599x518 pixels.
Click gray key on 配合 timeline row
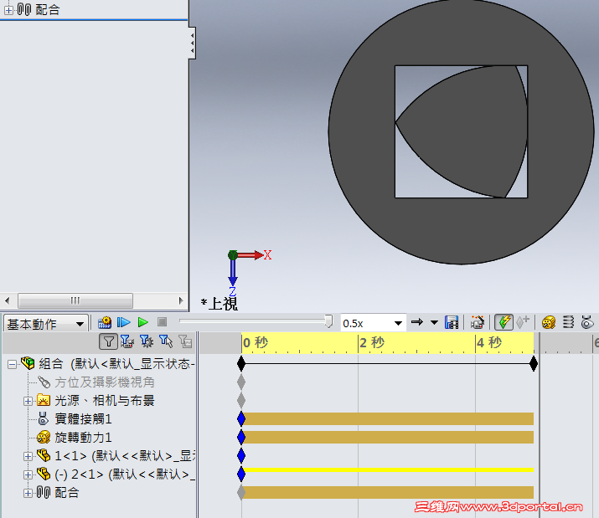[x=241, y=492]
